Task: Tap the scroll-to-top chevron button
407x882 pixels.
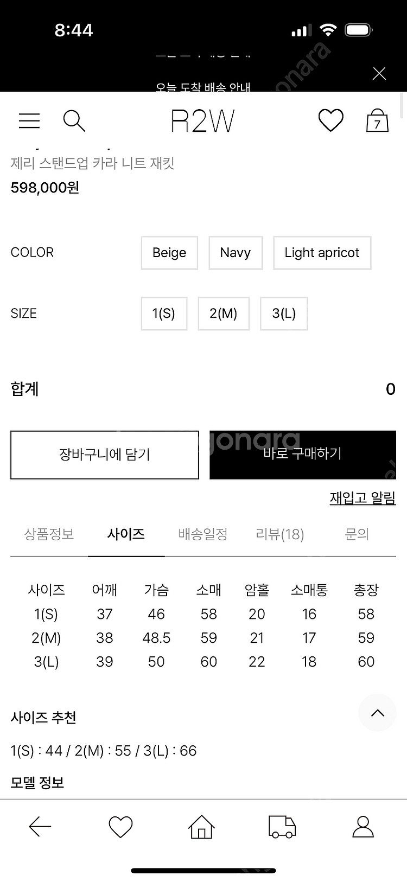Action: [378, 713]
